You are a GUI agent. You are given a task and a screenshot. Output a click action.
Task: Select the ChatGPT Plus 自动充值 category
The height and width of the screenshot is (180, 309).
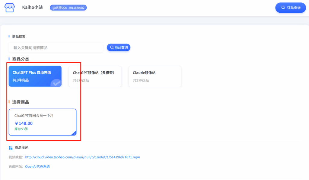click(x=35, y=76)
